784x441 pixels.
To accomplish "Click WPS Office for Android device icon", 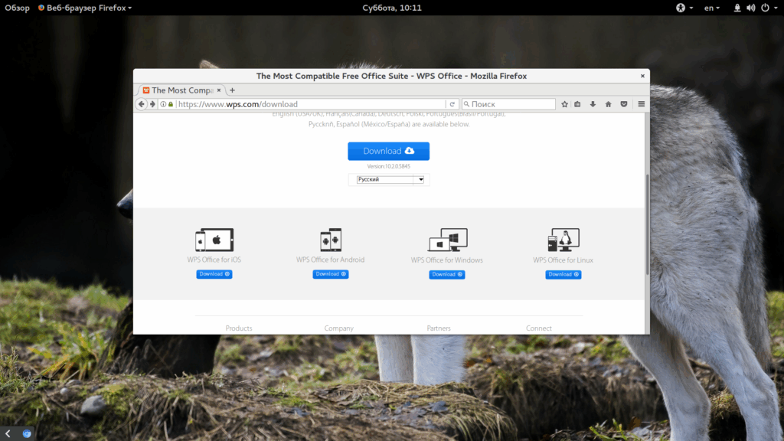I will tap(331, 240).
